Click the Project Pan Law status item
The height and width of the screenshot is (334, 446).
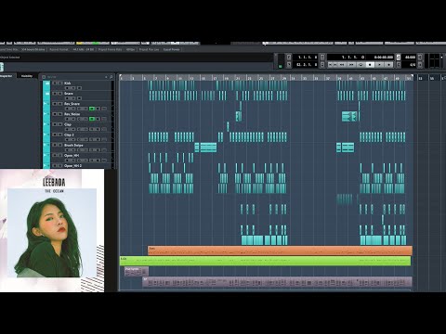point(149,49)
